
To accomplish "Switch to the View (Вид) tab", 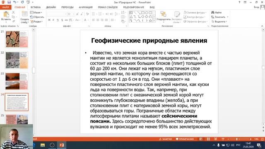I will click(152, 7).
